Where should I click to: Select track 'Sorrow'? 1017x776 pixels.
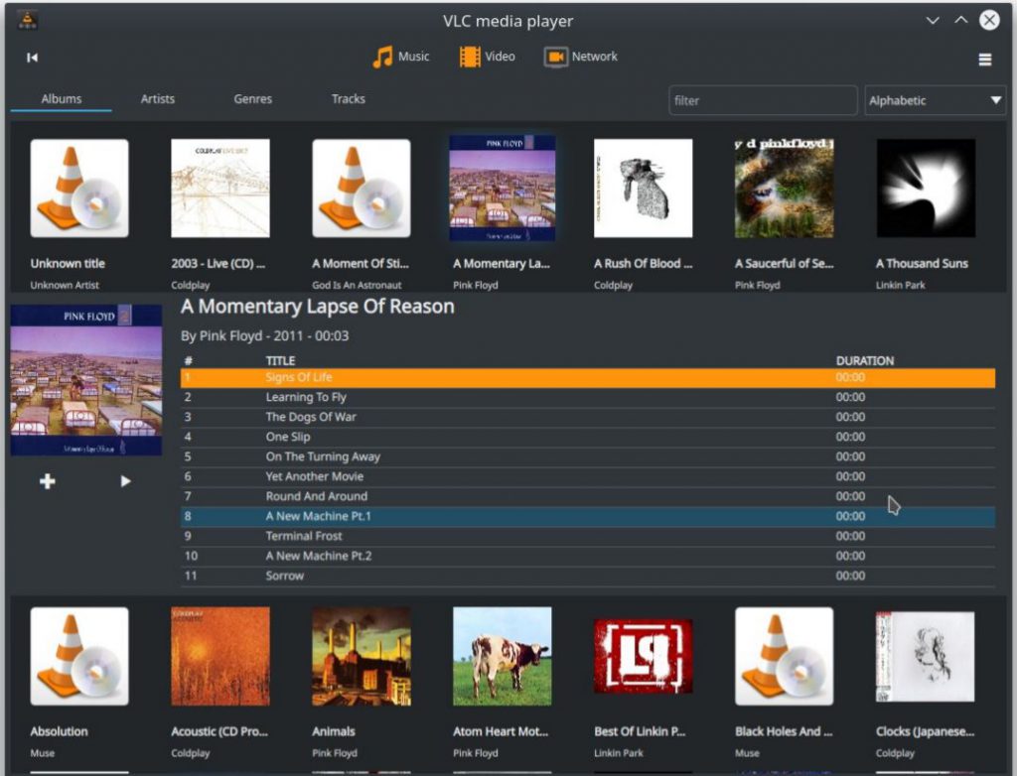tap(588, 577)
